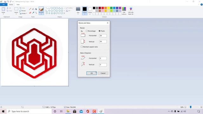Choose the Diamond shape
Image resolution: width=203 pixels, height=114 pixels.
49,10
